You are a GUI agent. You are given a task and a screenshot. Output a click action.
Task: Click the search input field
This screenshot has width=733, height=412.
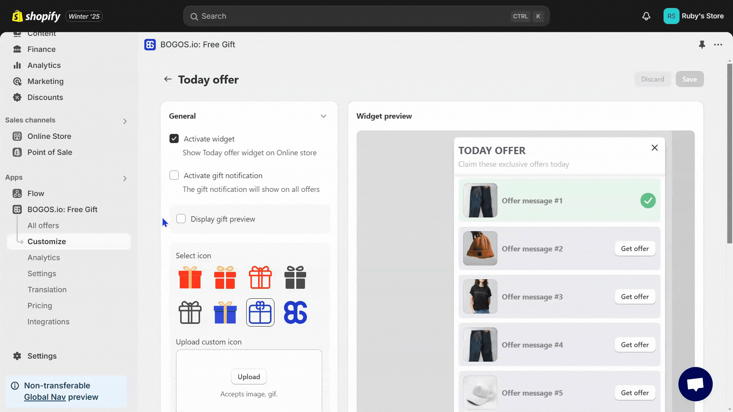366,16
